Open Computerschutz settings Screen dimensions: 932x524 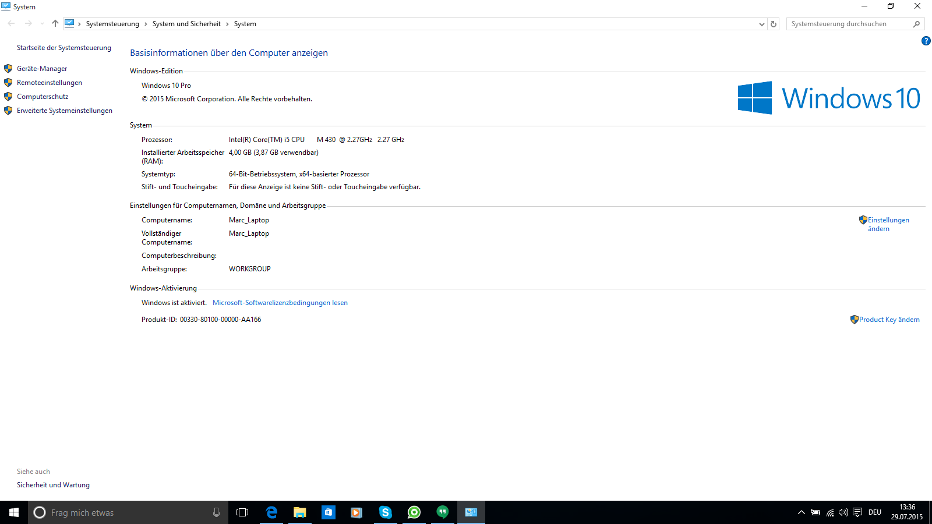(x=43, y=97)
